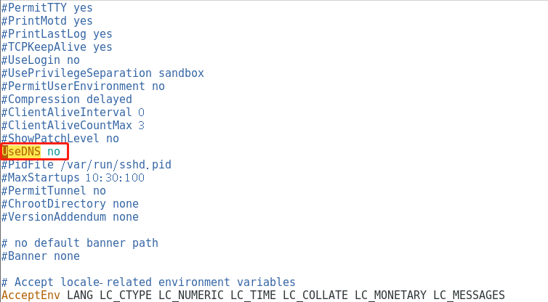The width and height of the screenshot is (548, 302).
Task: Click the #PermitTunnel no line
Action: (x=54, y=191)
